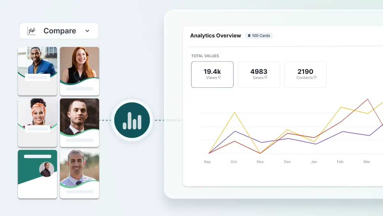Click the line-chart icon inside the Compare button
The height and width of the screenshot is (216, 383).
[x=31, y=31]
